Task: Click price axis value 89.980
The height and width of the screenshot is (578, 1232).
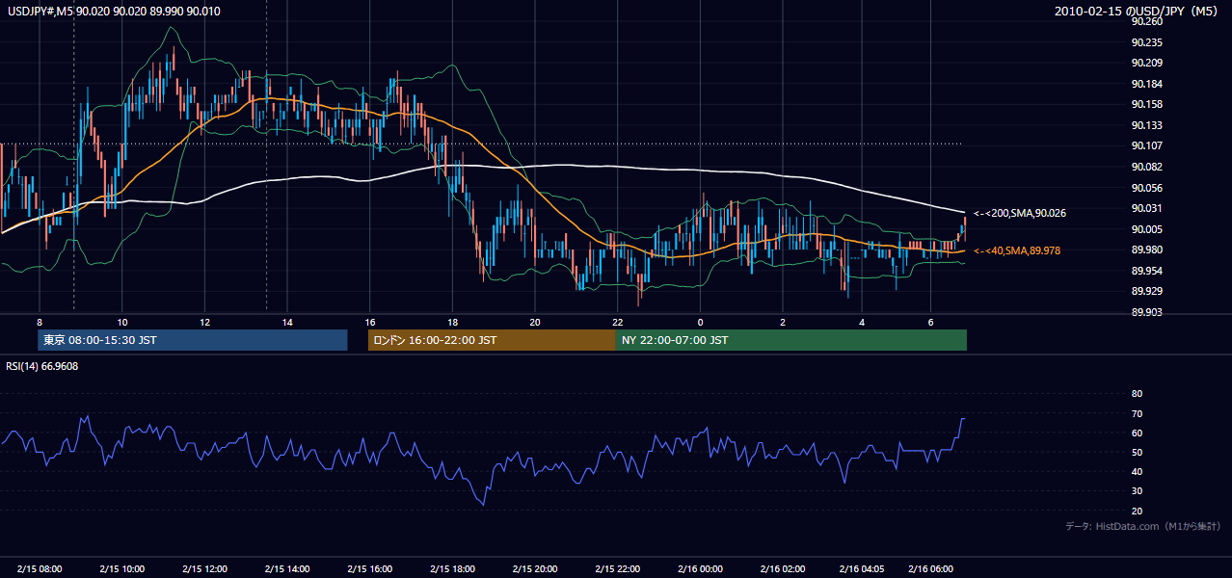Action: click(x=1146, y=250)
